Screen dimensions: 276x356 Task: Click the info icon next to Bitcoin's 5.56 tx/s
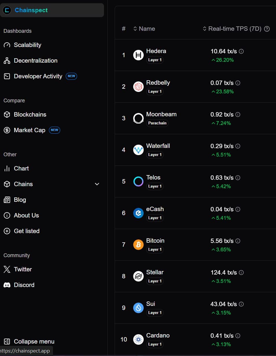(238, 241)
